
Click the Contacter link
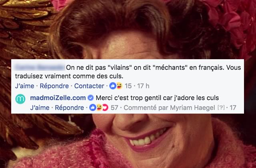point(89,86)
